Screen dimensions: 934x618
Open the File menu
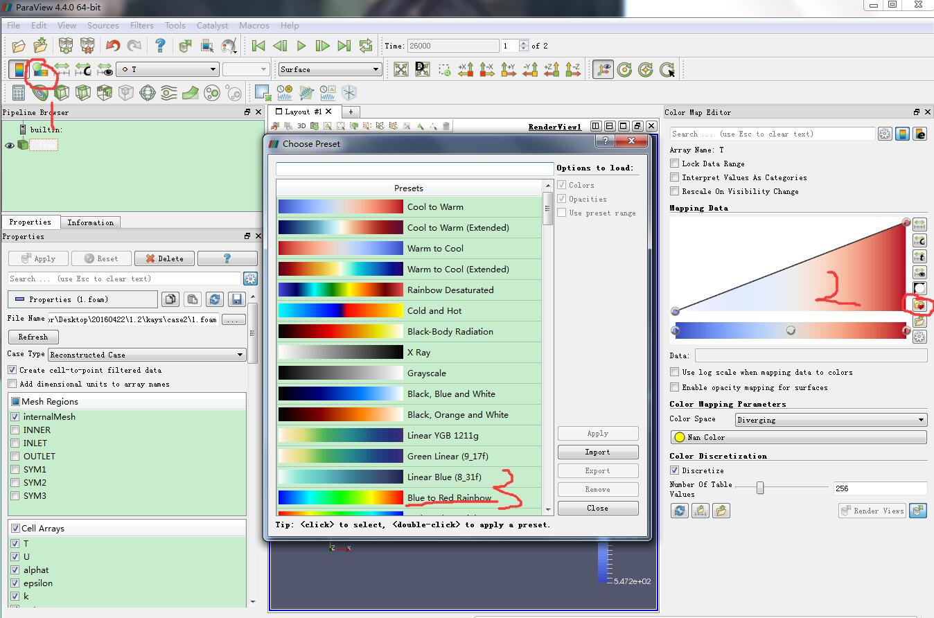click(x=13, y=26)
